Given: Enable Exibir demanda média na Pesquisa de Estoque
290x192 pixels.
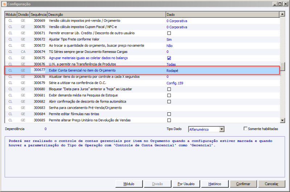Looking at the screenshot, I should 169,95.
